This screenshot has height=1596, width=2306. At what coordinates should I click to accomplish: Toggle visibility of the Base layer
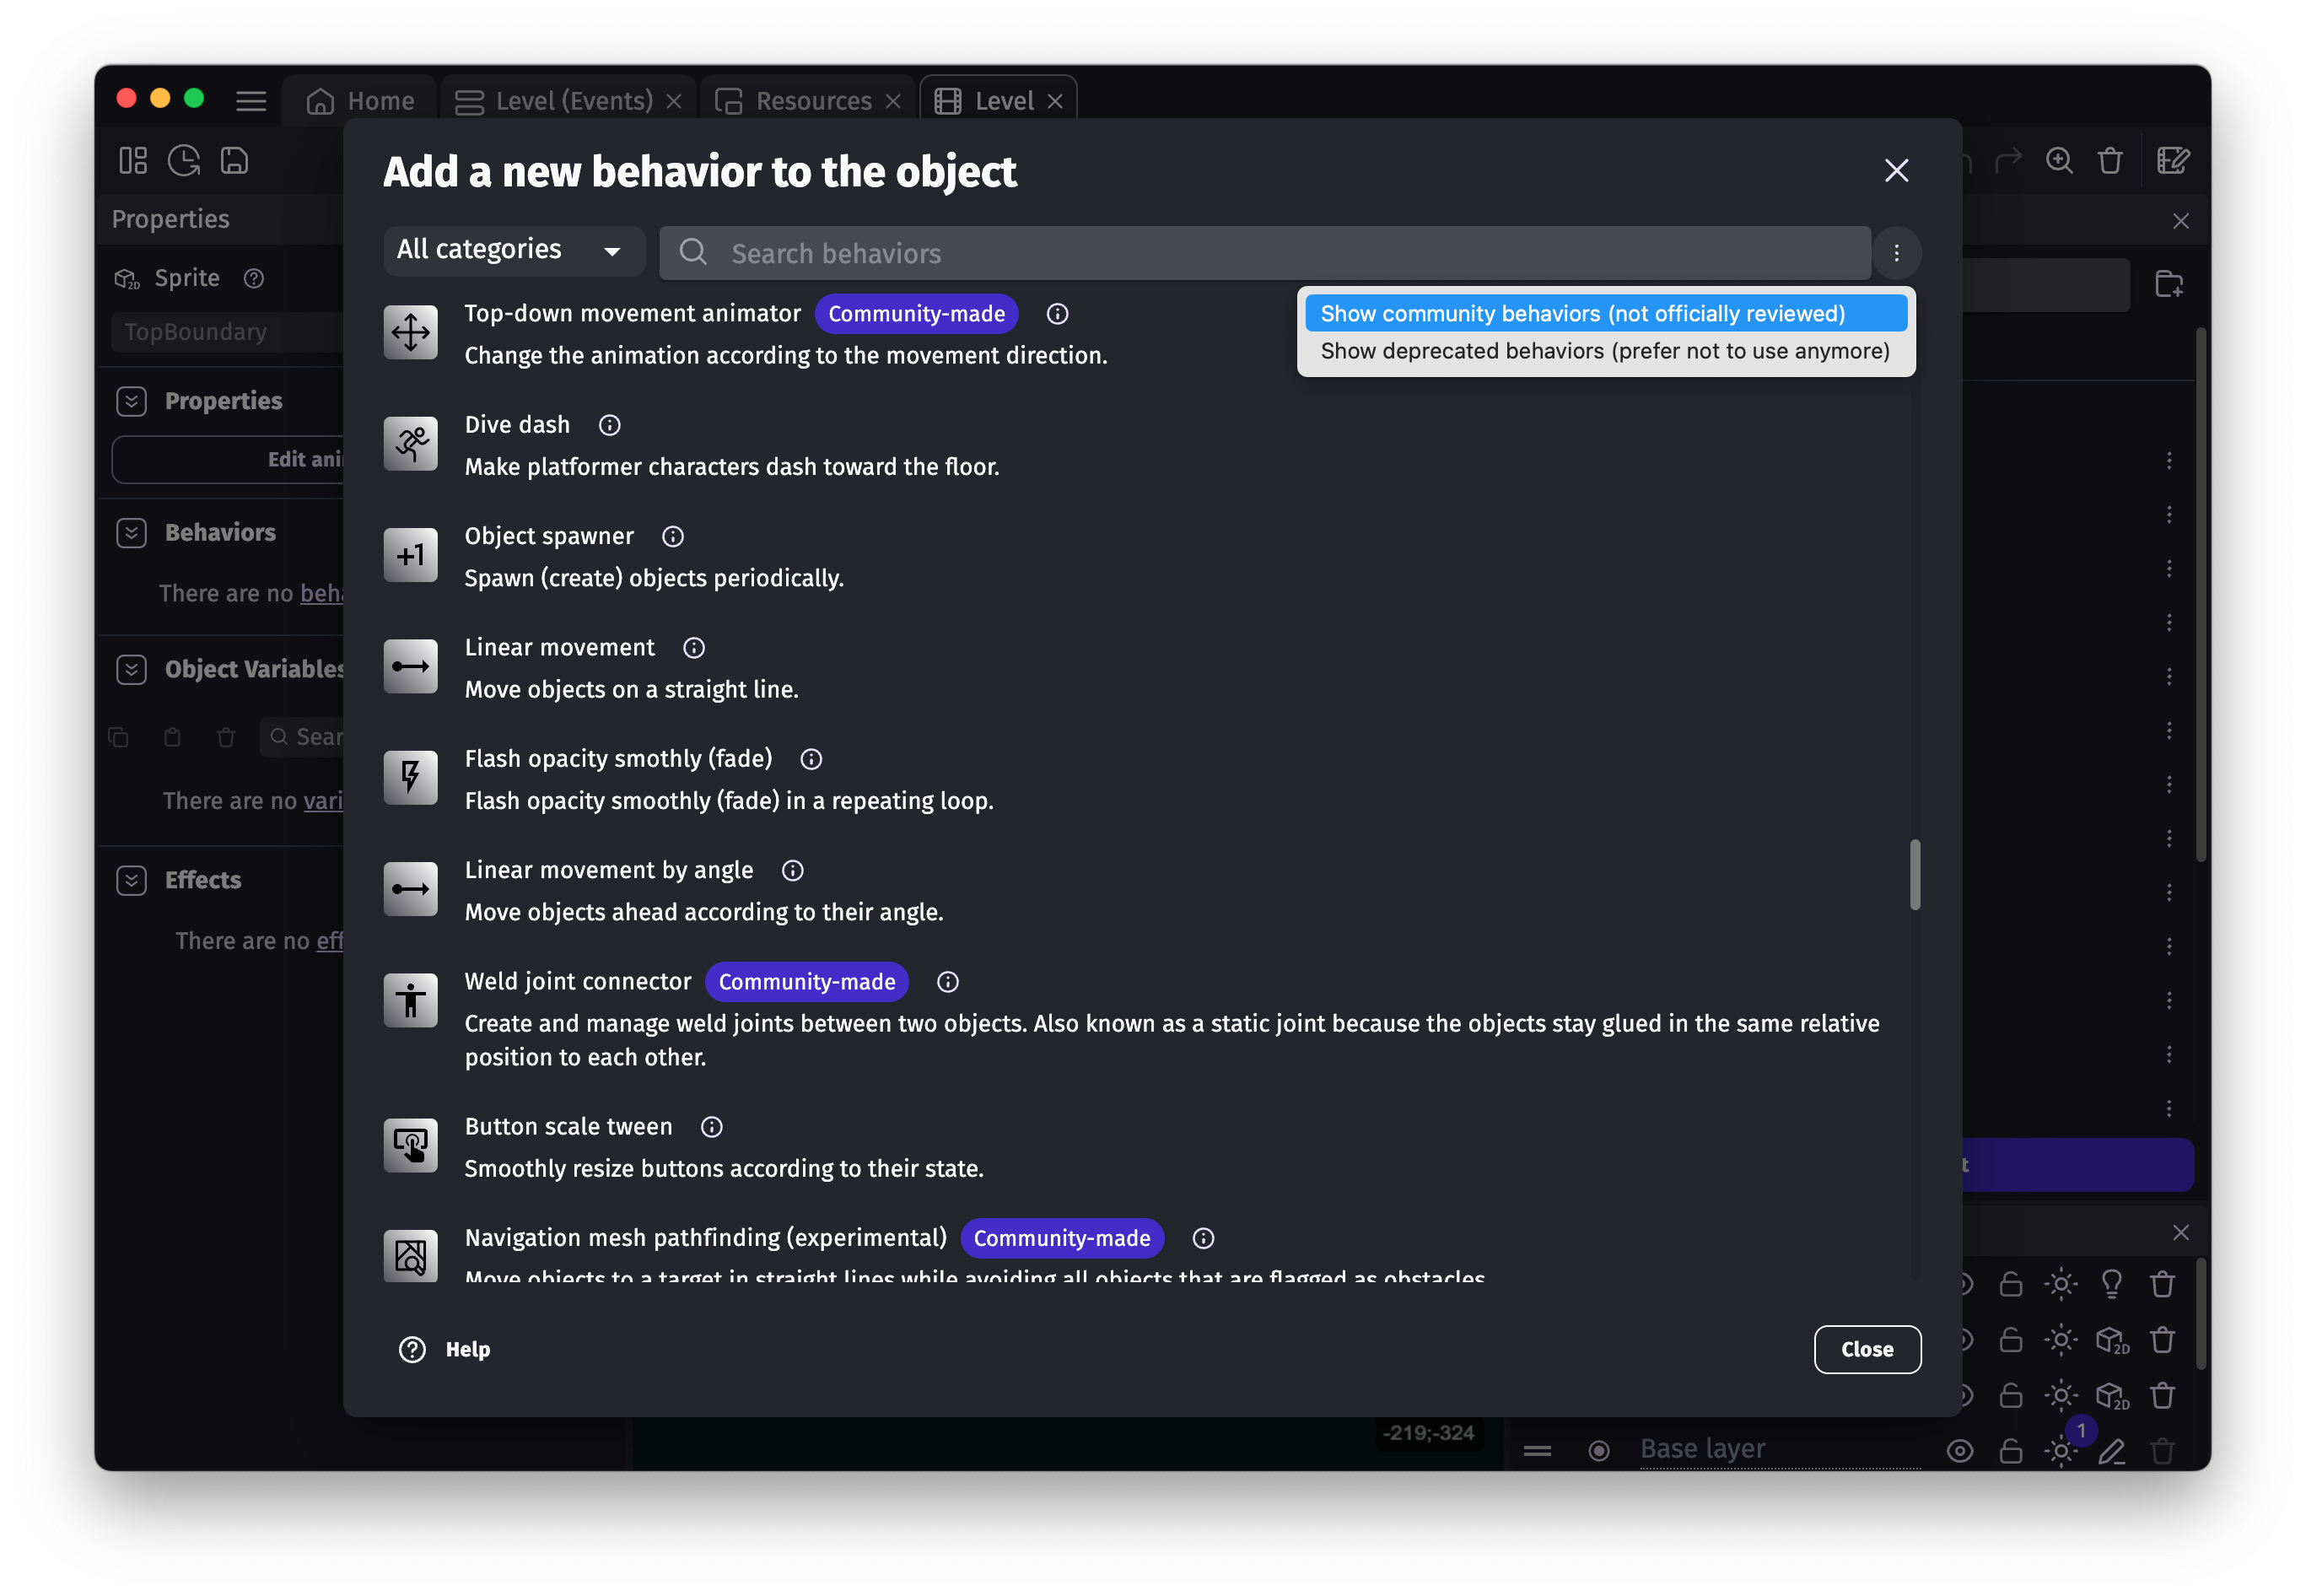tap(1961, 1451)
